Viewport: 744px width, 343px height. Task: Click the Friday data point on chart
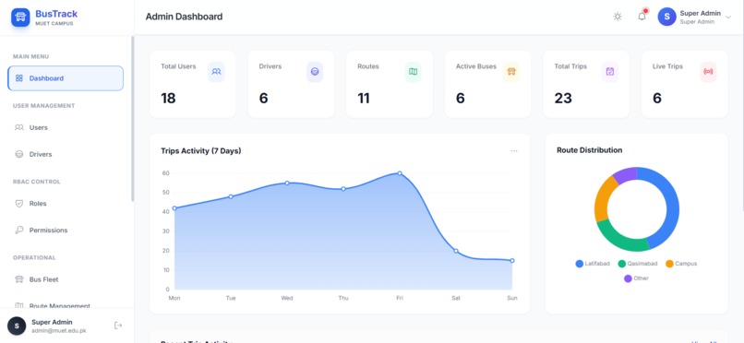pos(400,173)
